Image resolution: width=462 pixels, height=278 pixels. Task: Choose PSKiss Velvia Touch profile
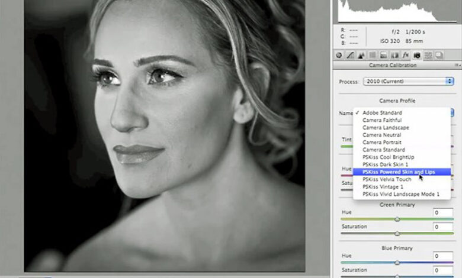pos(402,179)
